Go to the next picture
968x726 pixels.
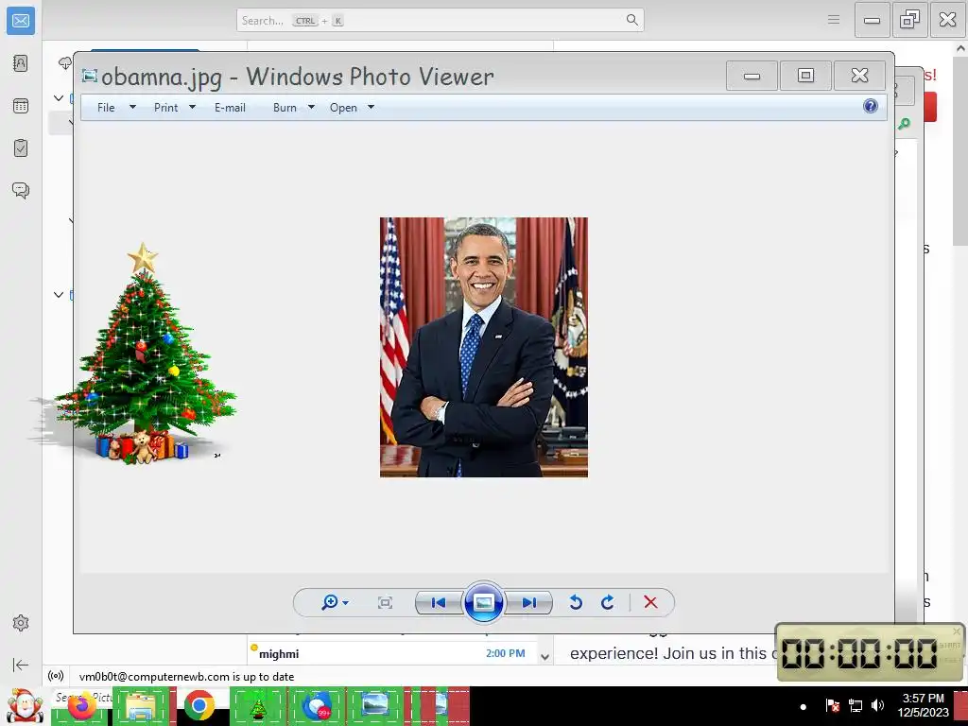point(529,602)
